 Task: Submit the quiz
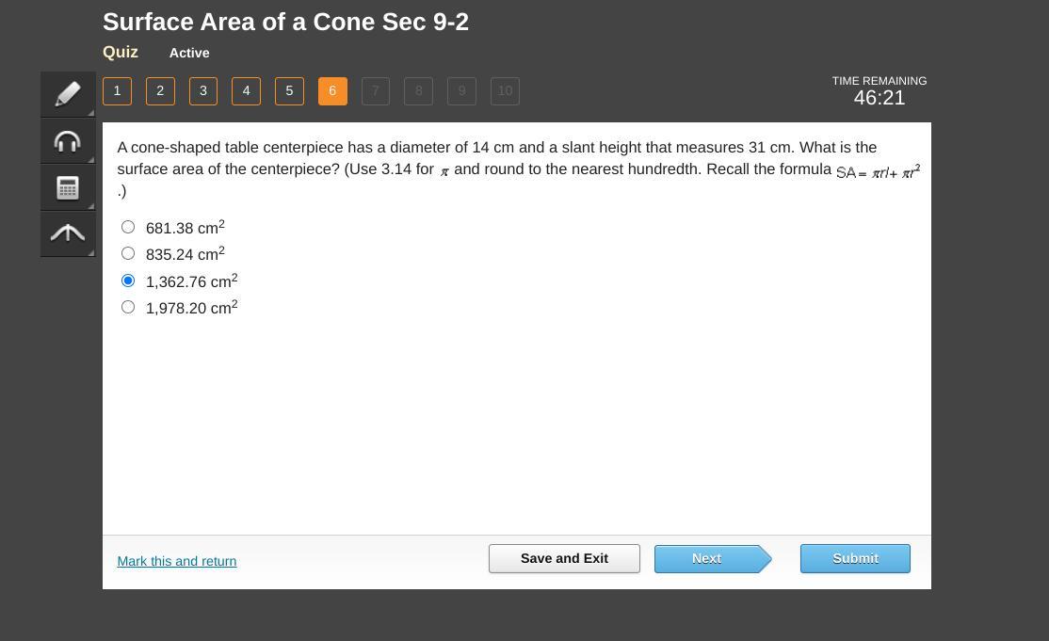click(x=855, y=559)
